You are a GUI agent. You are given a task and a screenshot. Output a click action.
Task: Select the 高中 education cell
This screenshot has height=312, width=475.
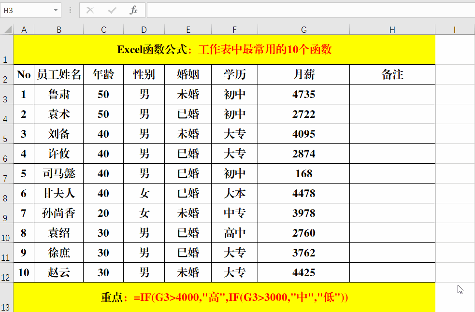coord(235,233)
